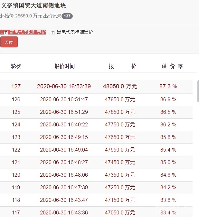Select round 119 row timestamp 16:47:39
Screen dimensions: 199x217
tap(64, 187)
